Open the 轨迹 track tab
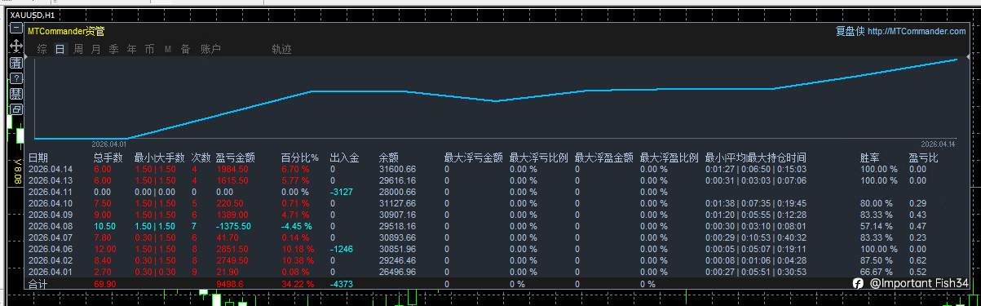 281,49
